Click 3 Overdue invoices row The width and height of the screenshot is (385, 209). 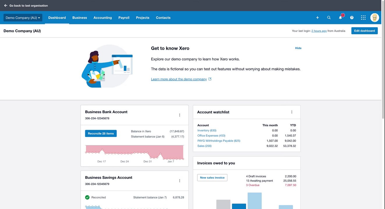(271, 185)
